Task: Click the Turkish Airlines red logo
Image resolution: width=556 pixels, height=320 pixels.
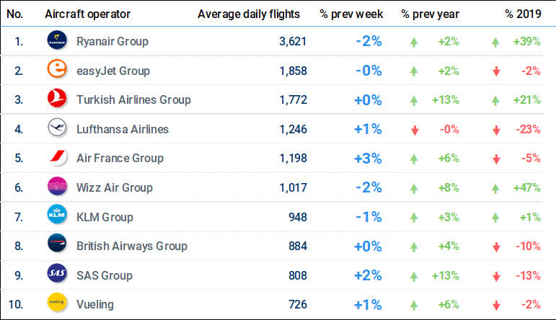Action: point(57,99)
